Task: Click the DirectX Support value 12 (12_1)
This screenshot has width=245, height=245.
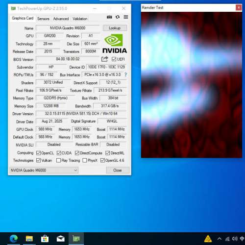Action: pyautogui.click(x=113, y=82)
